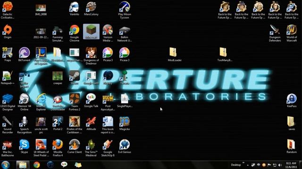Launch Memoir '44 Online

coord(24,102)
